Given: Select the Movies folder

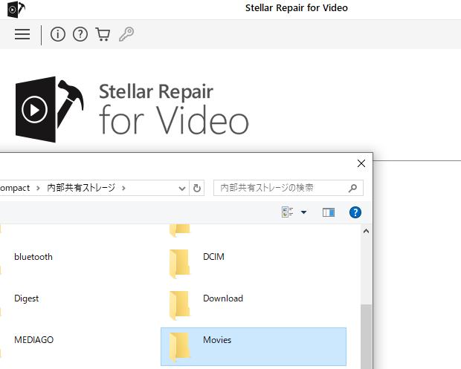Looking at the screenshot, I should 254,347.
